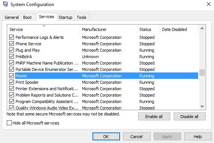Screen dimensions: 214x143
Task: Click the vertical scrollbar thumb
Action: pyautogui.click(x=202, y=72)
